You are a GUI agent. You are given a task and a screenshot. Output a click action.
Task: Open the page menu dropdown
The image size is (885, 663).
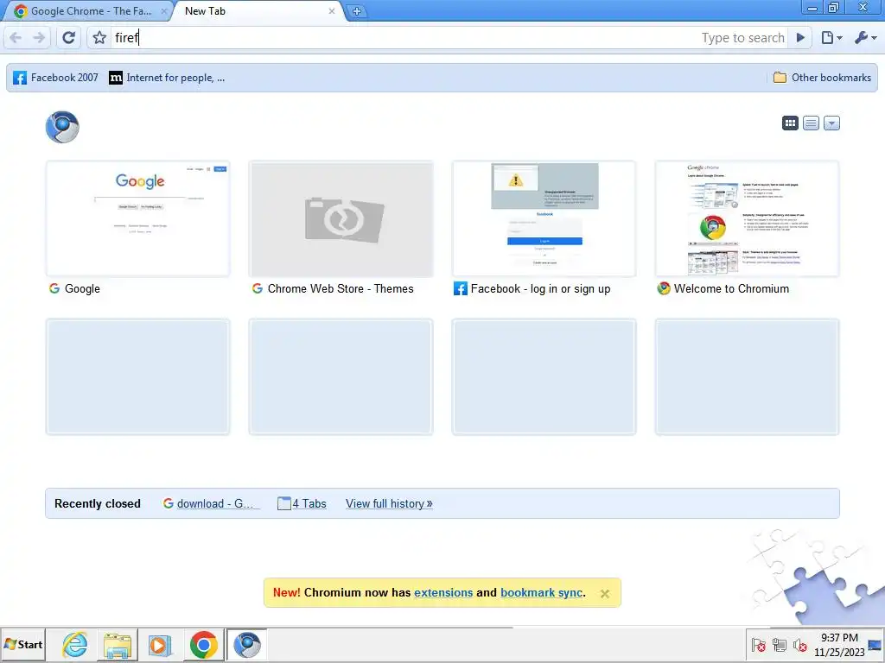tap(831, 38)
